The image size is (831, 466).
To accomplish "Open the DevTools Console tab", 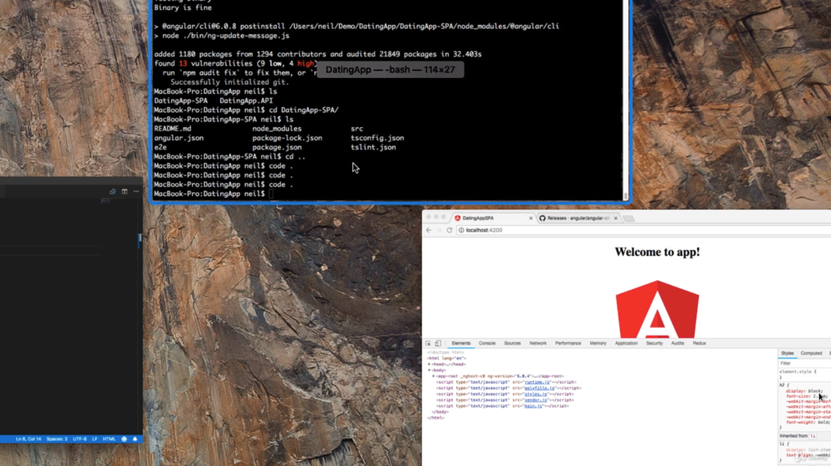I will coord(487,343).
